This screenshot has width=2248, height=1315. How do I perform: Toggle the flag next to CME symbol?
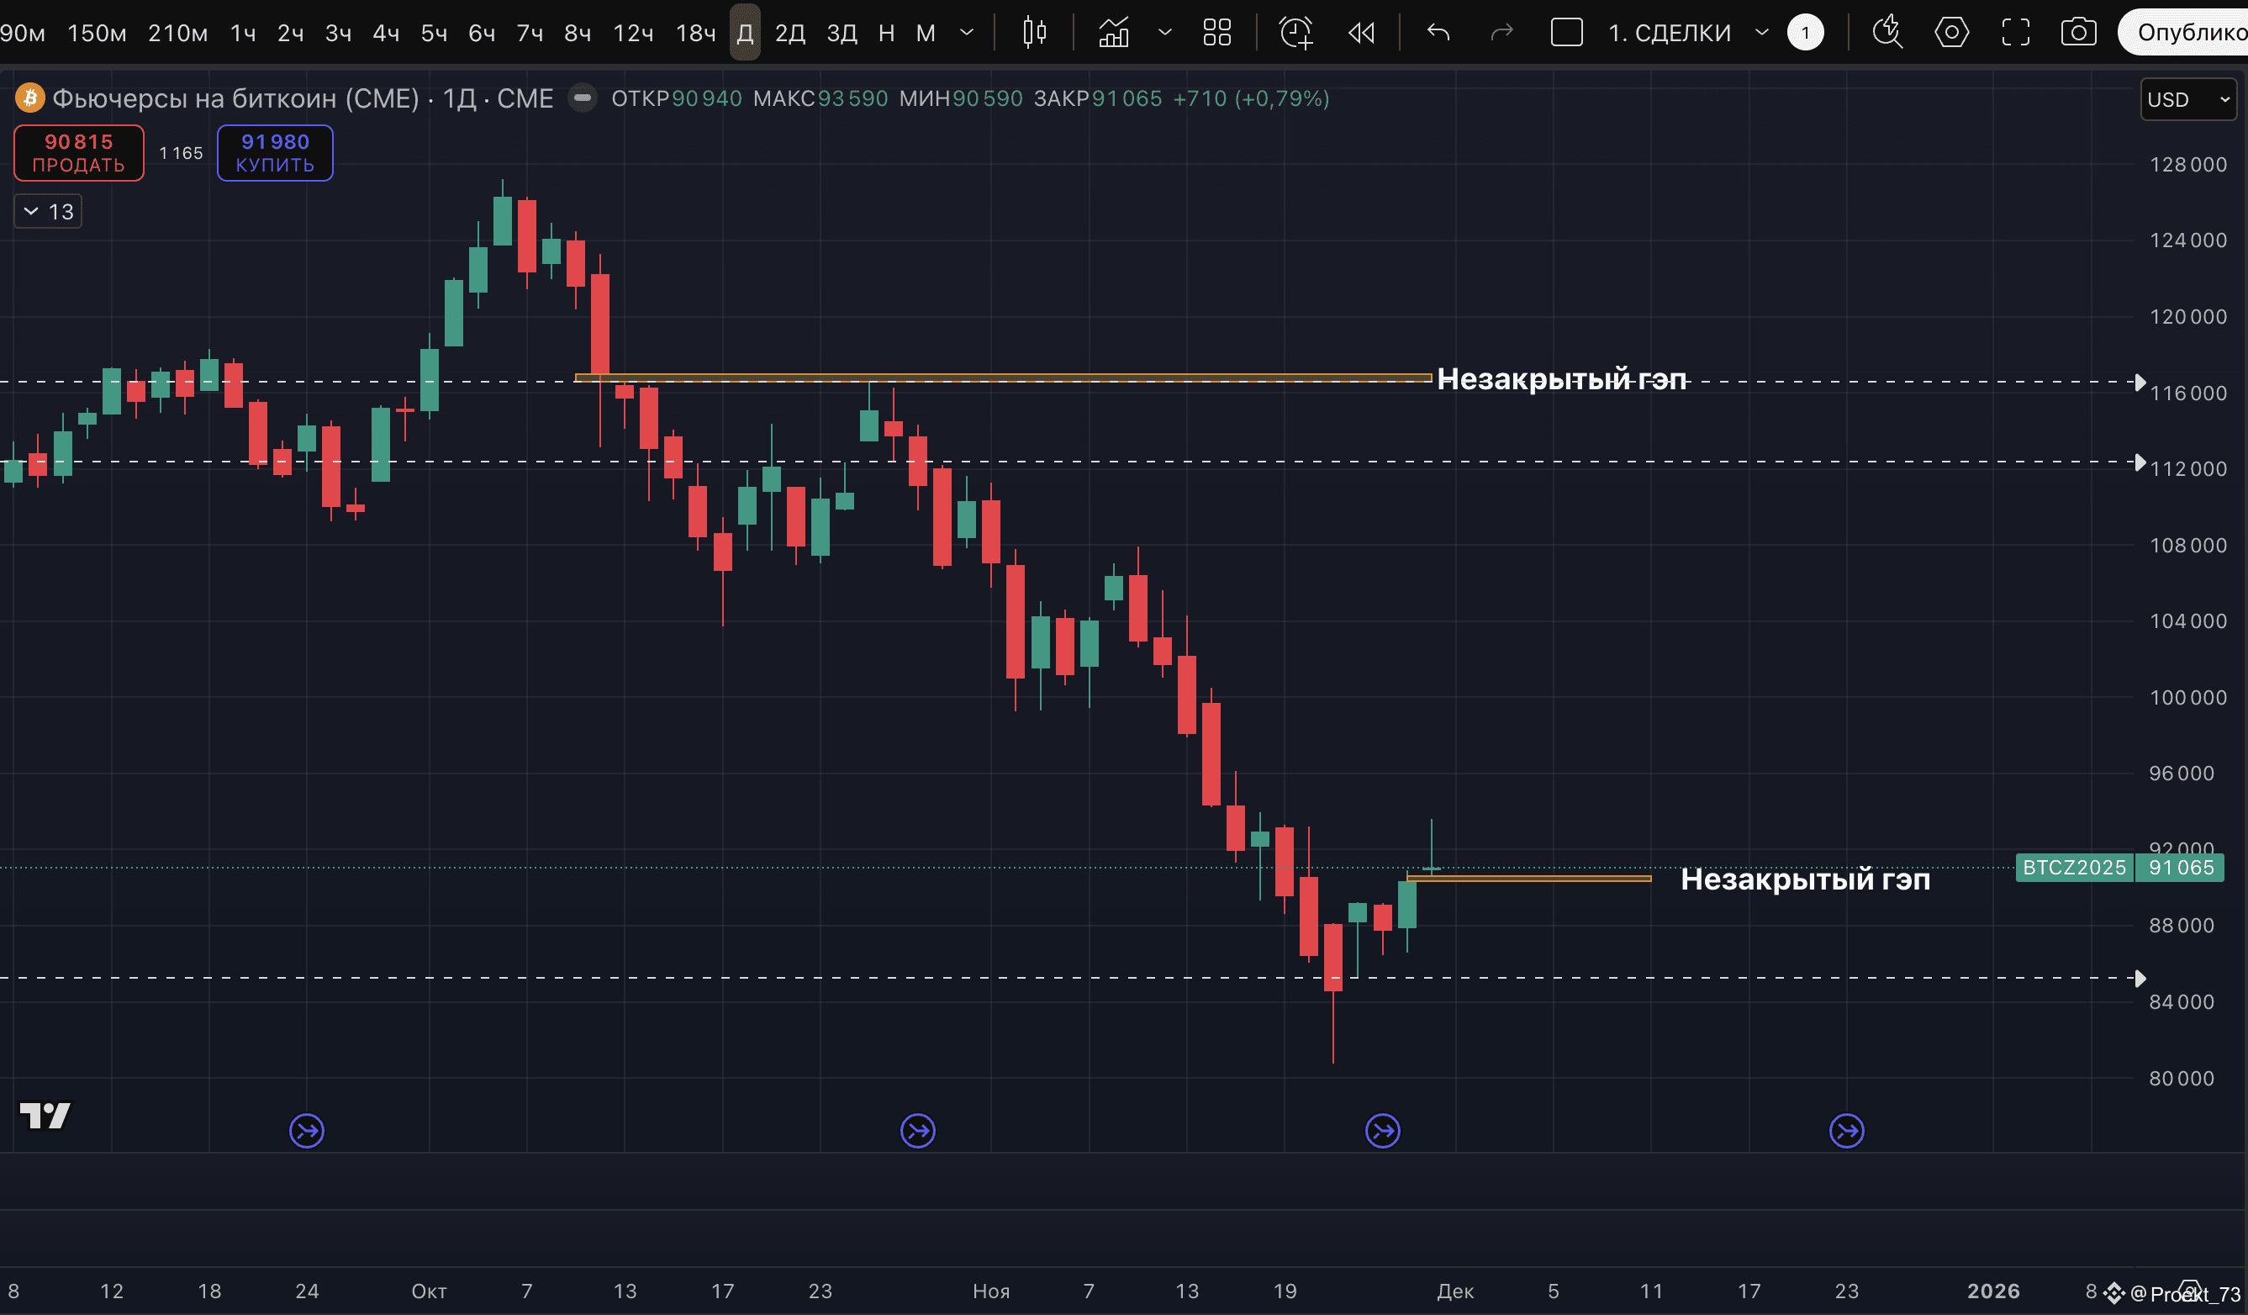(x=583, y=98)
